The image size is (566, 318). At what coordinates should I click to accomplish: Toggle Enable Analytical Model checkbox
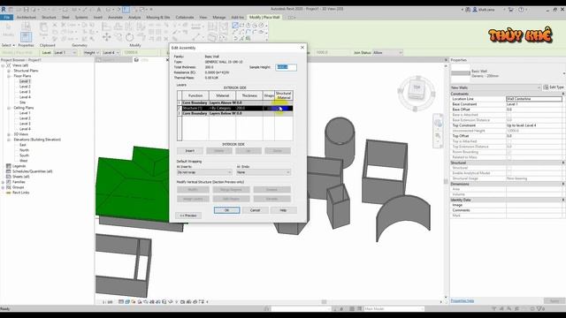tap(509, 173)
